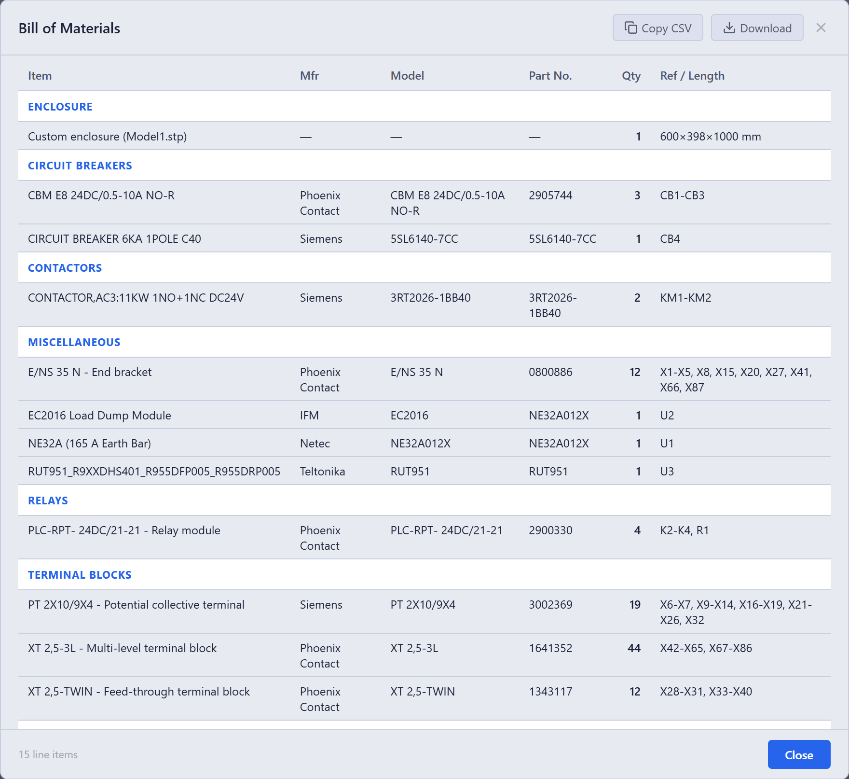Click CBM E8 24DC/0.5-10A NO-R item name

(101, 195)
